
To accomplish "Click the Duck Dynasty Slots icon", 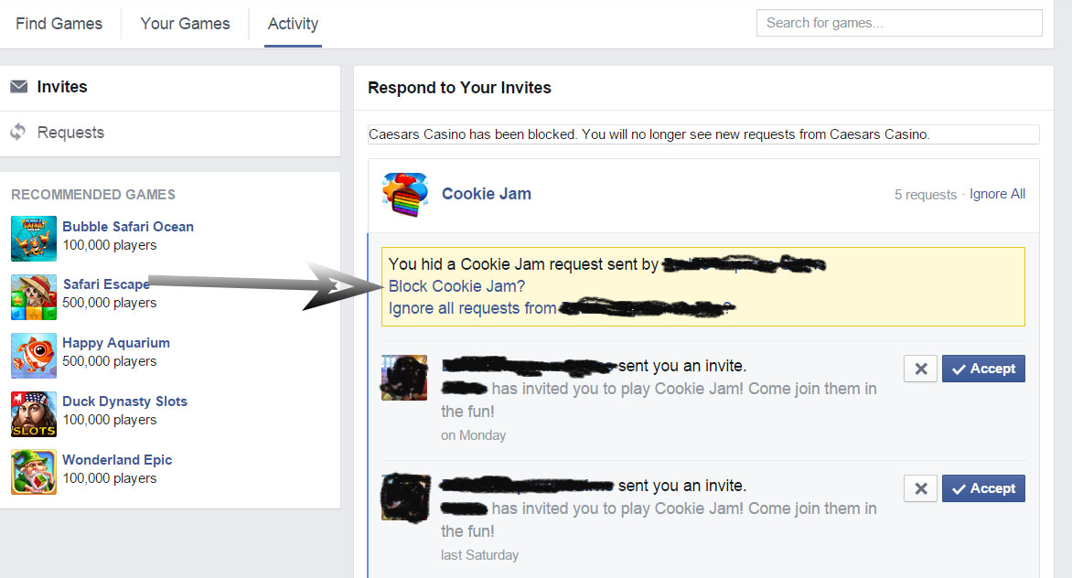I will 34,414.
